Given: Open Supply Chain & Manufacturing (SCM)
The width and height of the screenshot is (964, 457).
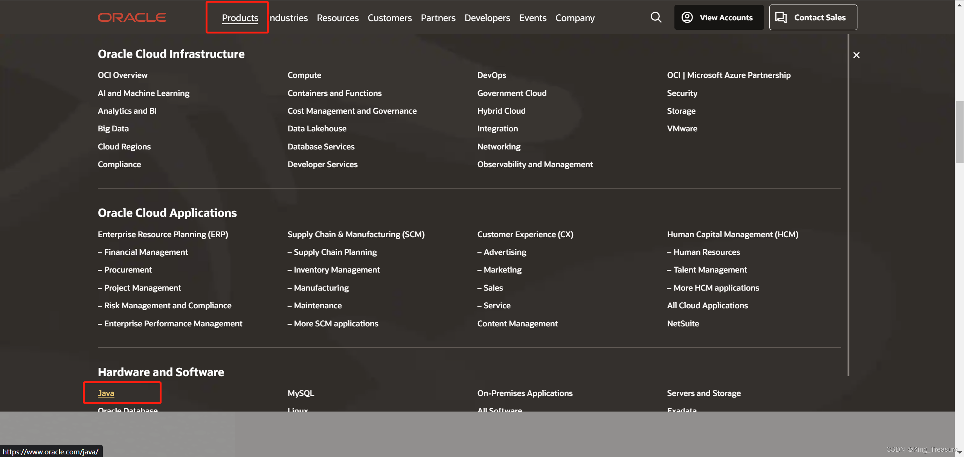Looking at the screenshot, I should (x=356, y=234).
